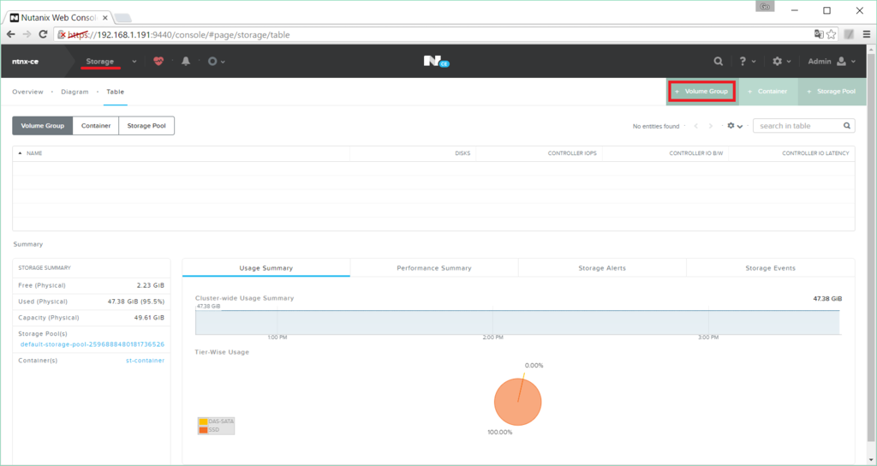The width and height of the screenshot is (877, 466).
Task: Expand the Storage page dropdown arrow
Action: tap(134, 62)
